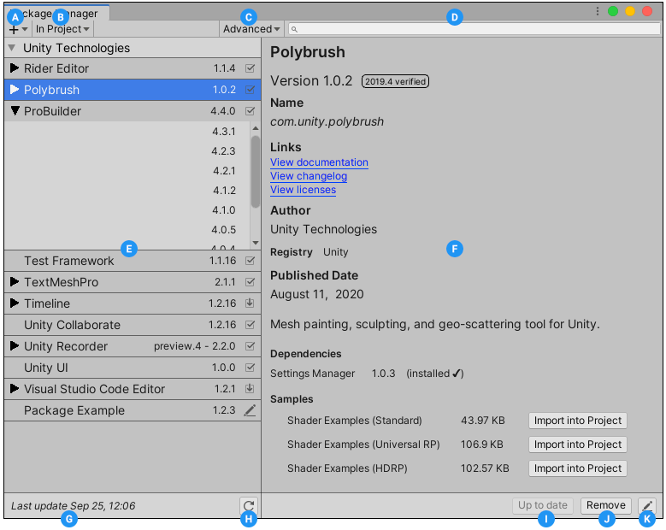Select the Unity UI package row

pos(133,368)
